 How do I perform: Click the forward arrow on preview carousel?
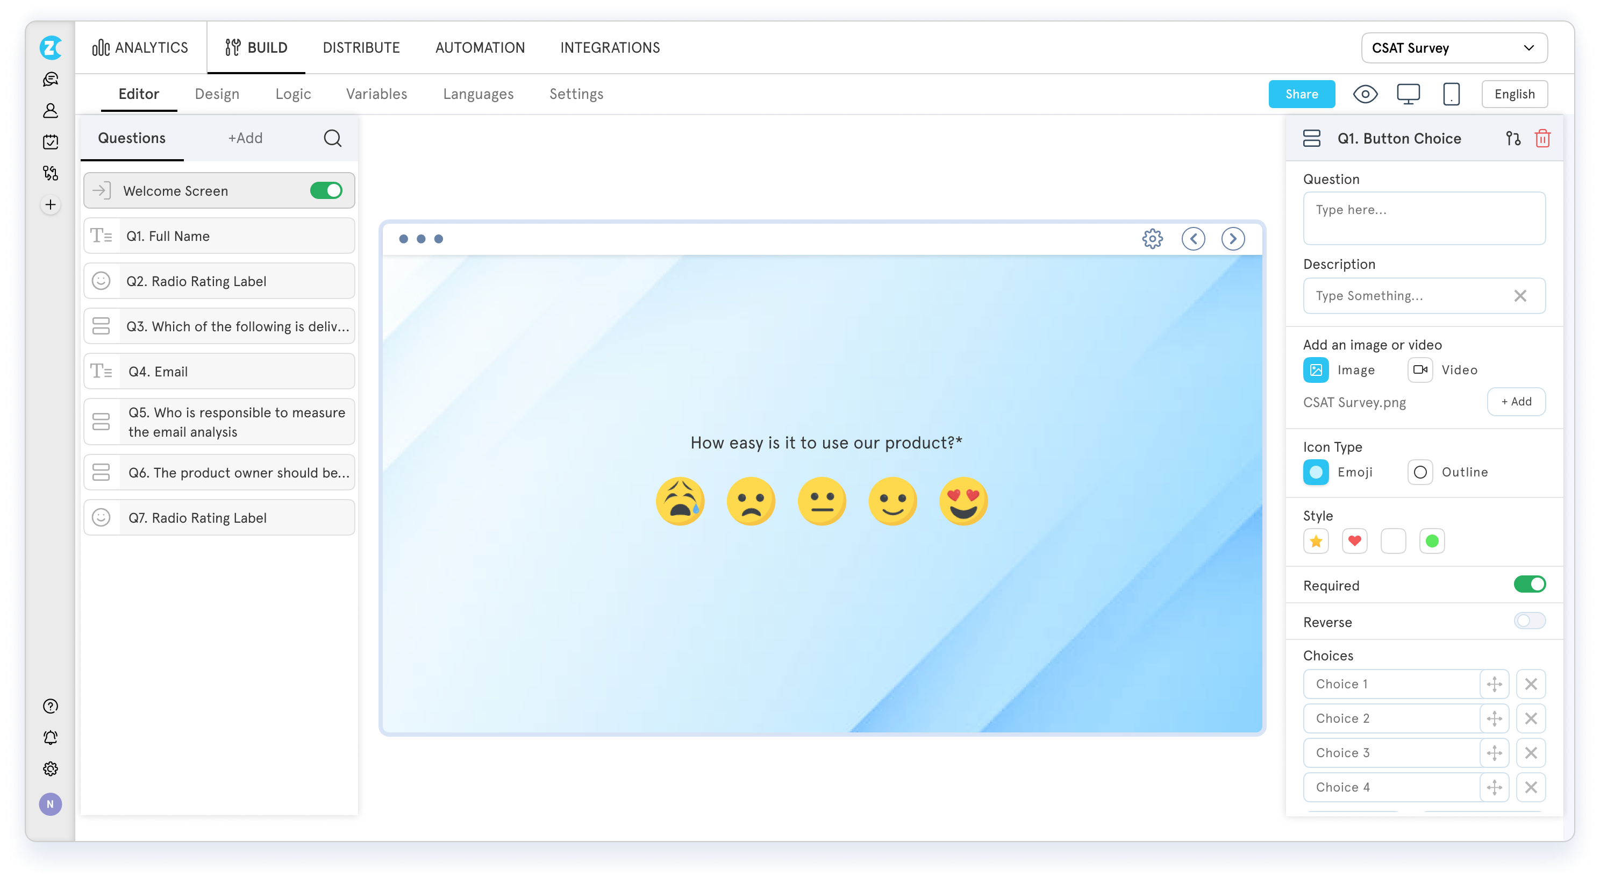(1234, 238)
